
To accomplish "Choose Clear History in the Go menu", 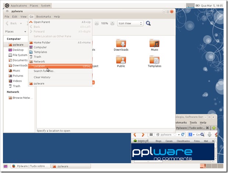I will click(60, 77).
